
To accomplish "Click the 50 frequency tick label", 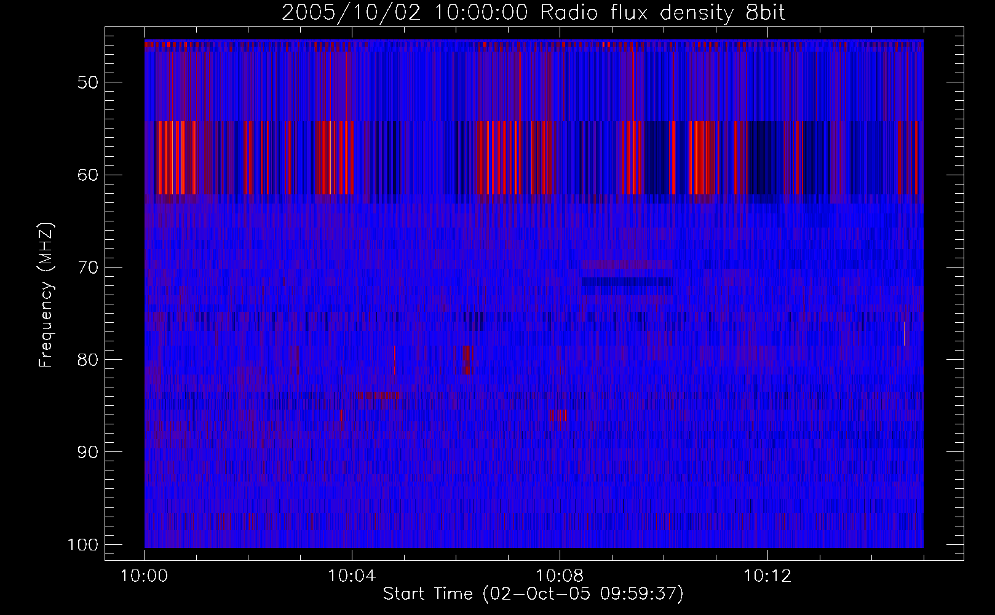I will click(87, 83).
